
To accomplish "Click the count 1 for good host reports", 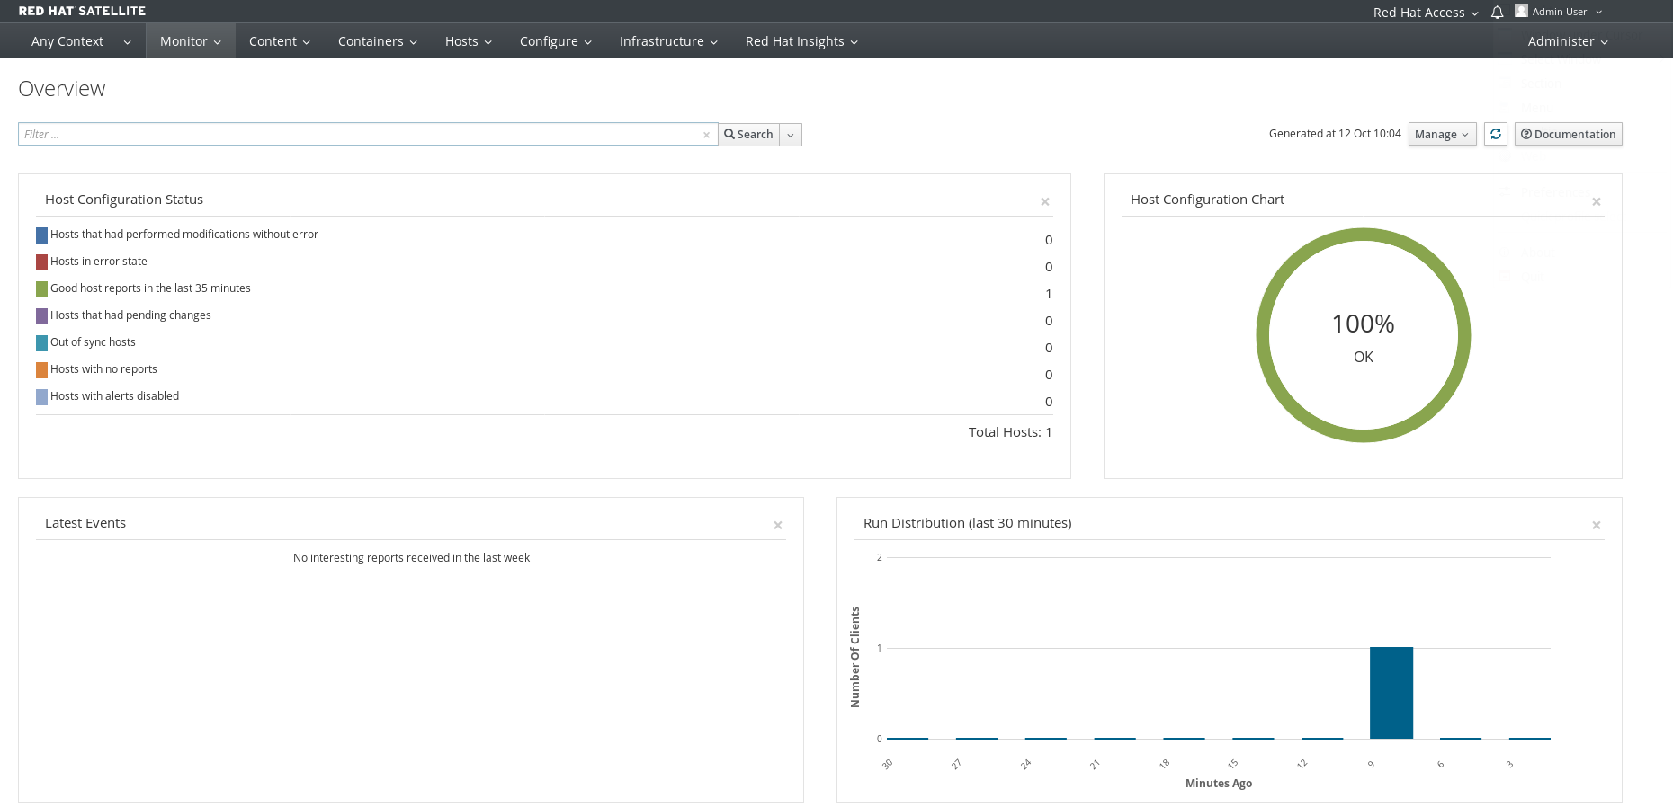I will pyautogui.click(x=1049, y=294).
